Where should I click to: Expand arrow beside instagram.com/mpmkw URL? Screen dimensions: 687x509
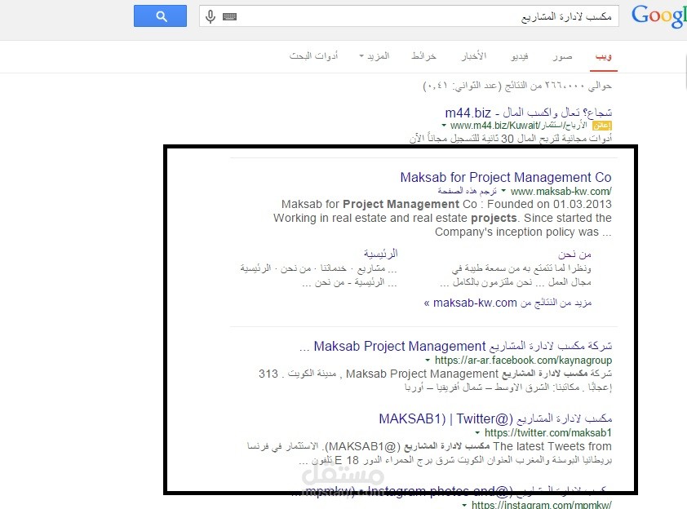pos(464,505)
